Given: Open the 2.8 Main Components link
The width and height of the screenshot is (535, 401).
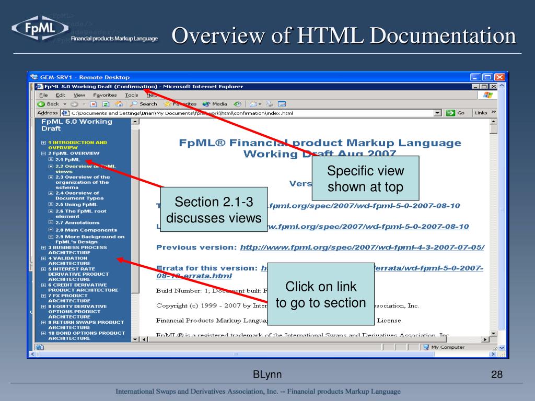Looking at the screenshot, I should pyautogui.click(x=86, y=230).
